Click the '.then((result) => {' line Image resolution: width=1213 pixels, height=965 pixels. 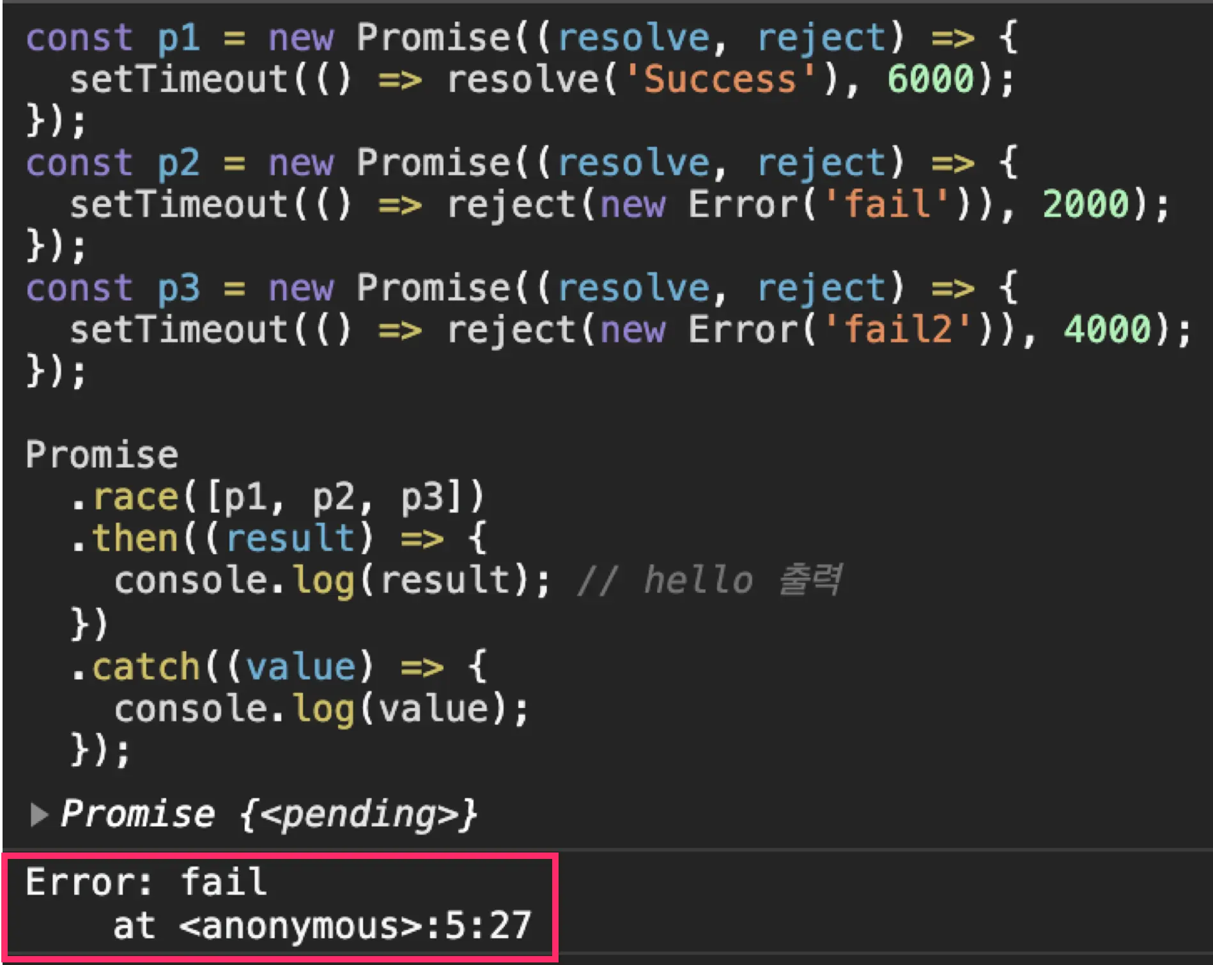(x=279, y=538)
